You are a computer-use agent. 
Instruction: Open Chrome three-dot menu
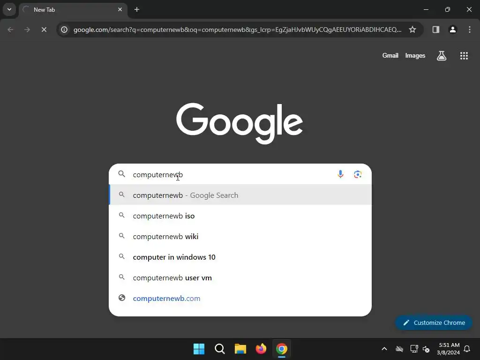point(470,30)
